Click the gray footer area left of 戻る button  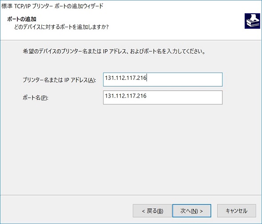pyautogui.click(x=67, y=211)
